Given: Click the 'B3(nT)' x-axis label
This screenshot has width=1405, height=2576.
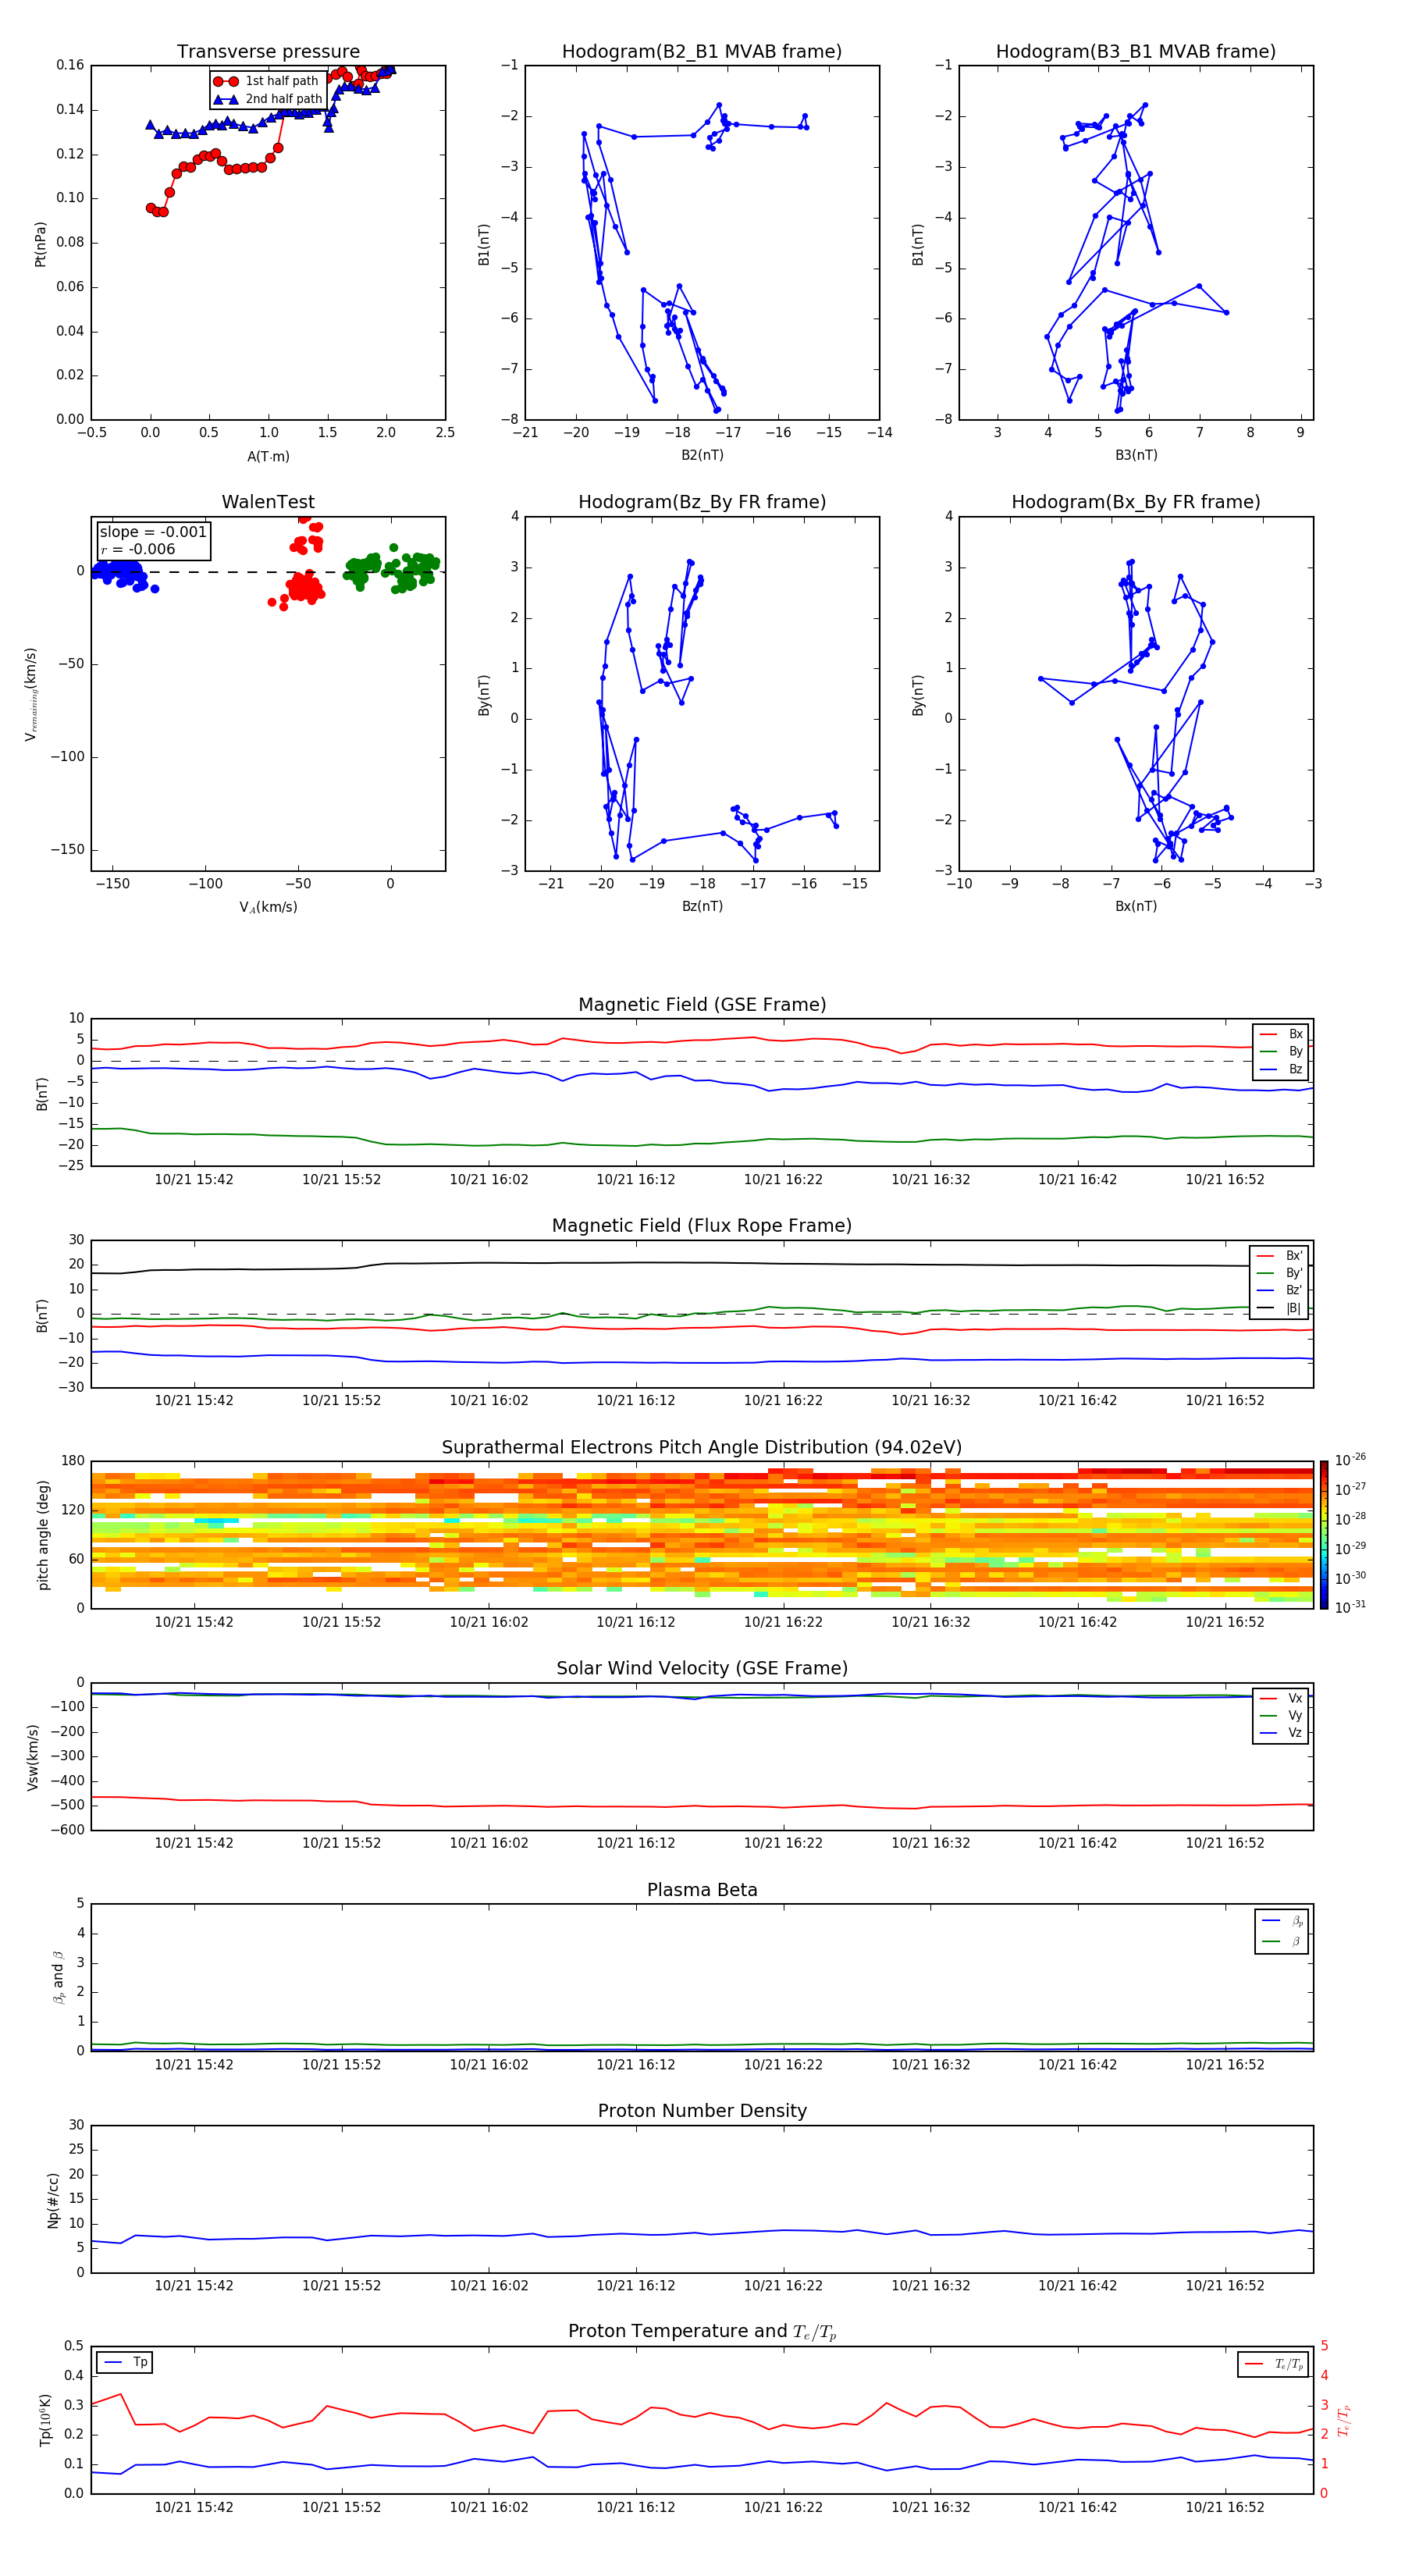Looking at the screenshot, I should click(x=1136, y=455).
